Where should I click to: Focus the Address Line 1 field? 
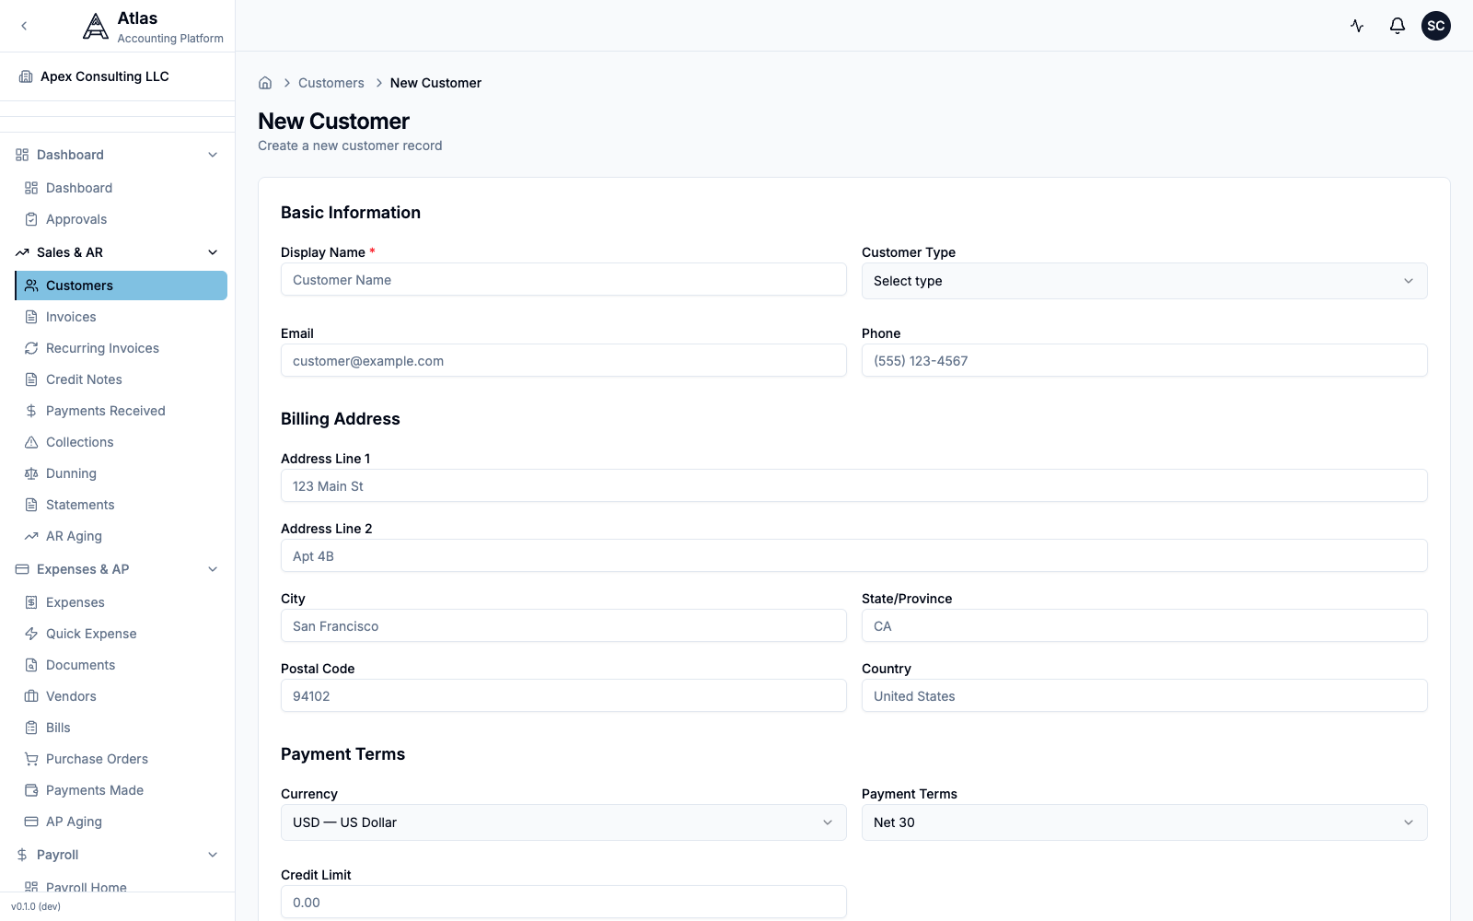click(854, 486)
